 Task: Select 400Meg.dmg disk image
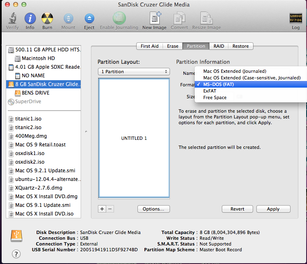click(44, 136)
